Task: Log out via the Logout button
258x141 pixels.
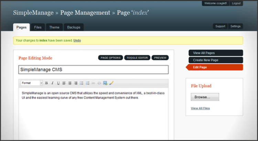Action: pos(236,3)
